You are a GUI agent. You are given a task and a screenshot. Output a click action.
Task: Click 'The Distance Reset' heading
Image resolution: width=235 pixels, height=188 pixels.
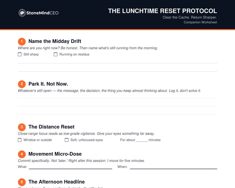pyautogui.click(x=51, y=127)
